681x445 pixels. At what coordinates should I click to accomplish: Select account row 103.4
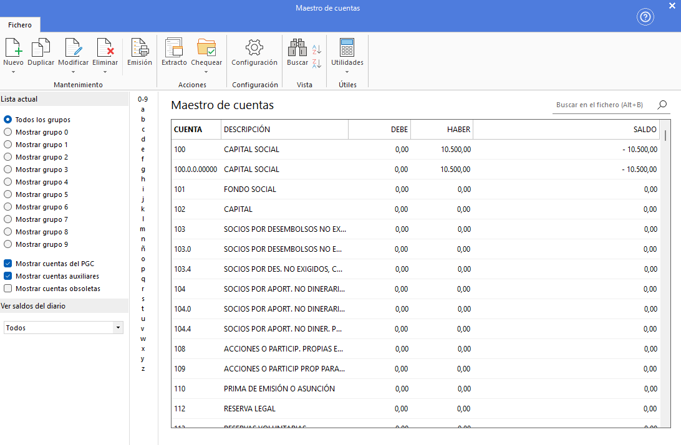(415, 269)
